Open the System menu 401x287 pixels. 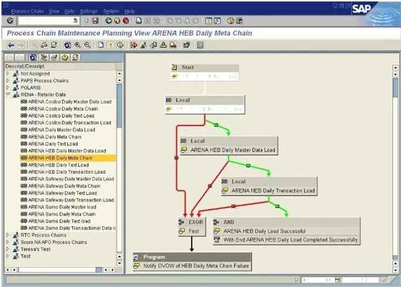coord(111,11)
